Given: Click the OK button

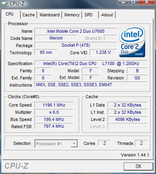Looking at the screenshot, I should [138, 166].
